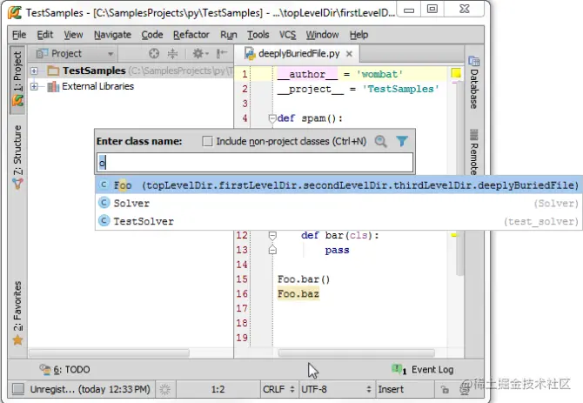This screenshot has width=583, height=403.
Task: Expand the External Libraries node
Action: tap(34, 87)
